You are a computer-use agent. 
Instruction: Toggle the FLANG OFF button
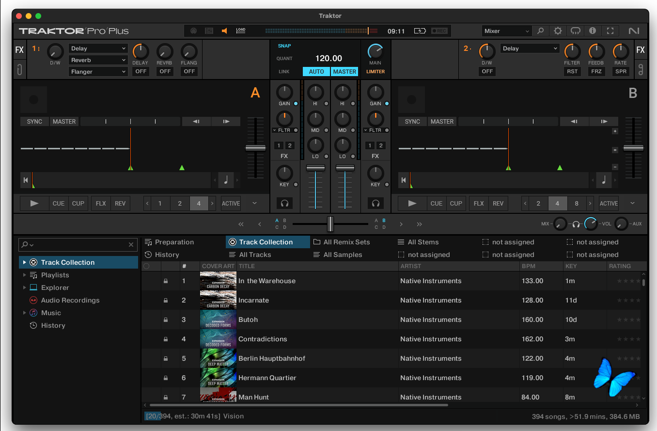click(x=189, y=72)
